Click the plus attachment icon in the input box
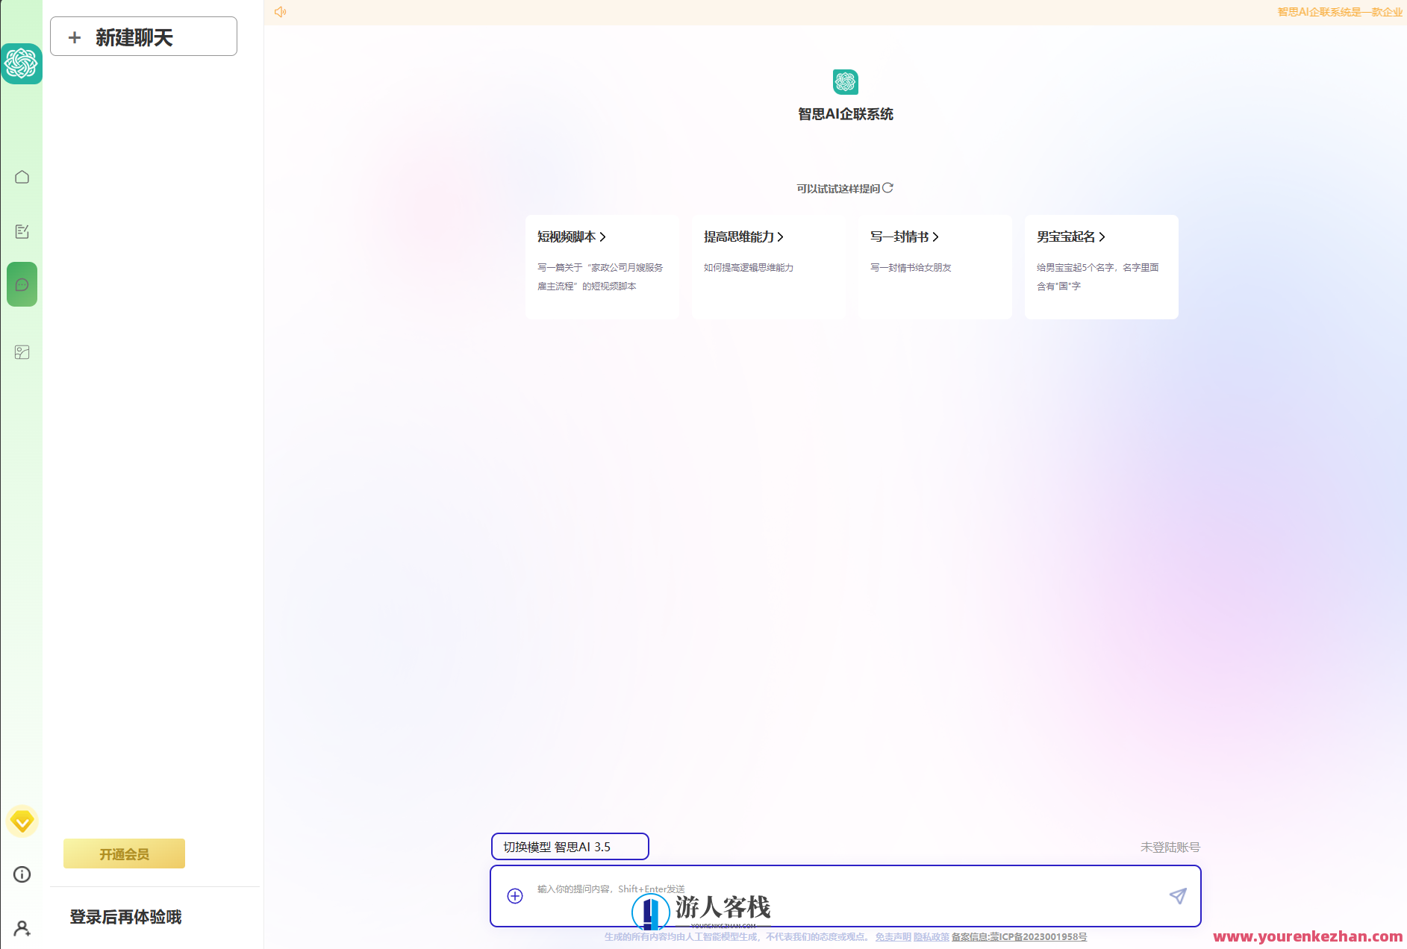1407x949 pixels. (514, 896)
